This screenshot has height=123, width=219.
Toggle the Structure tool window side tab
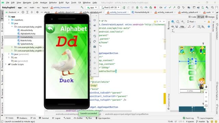2,80
